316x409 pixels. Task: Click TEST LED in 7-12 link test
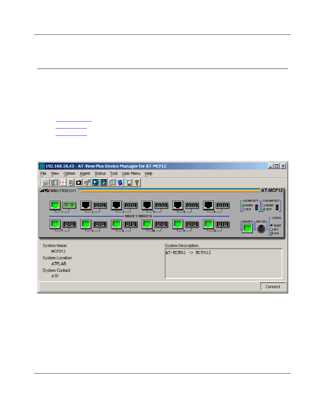click(264, 209)
